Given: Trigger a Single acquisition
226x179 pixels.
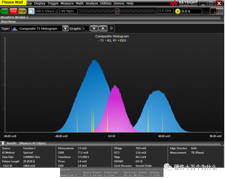Looking at the screenshot, I should click(x=22, y=11).
